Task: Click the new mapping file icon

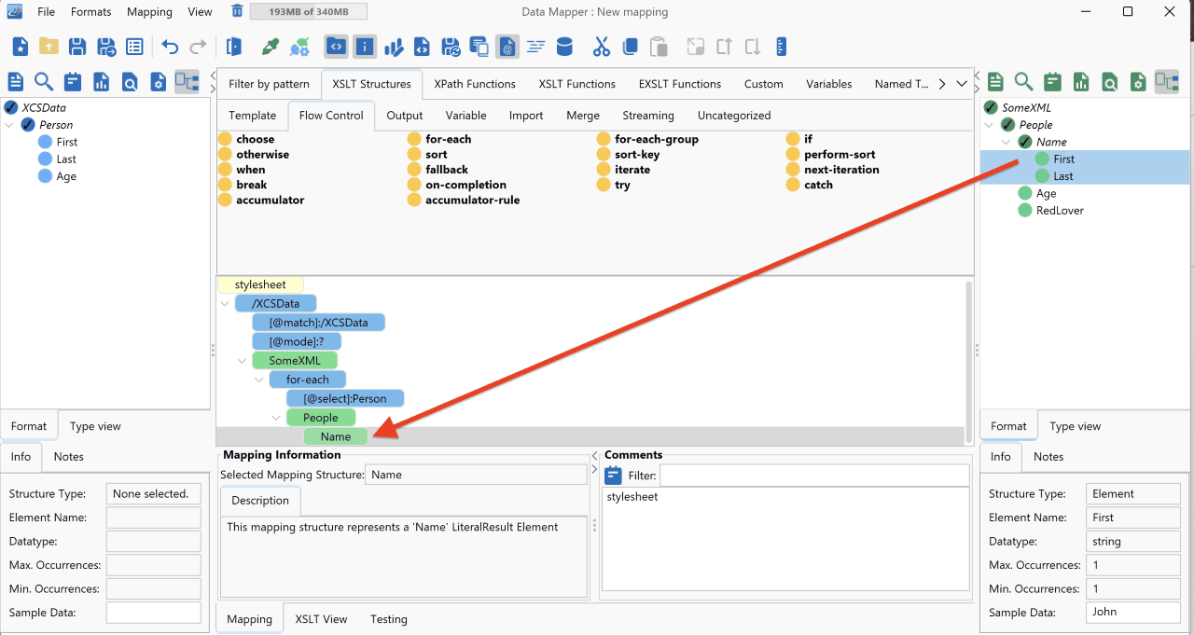Action: click(x=21, y=47)
